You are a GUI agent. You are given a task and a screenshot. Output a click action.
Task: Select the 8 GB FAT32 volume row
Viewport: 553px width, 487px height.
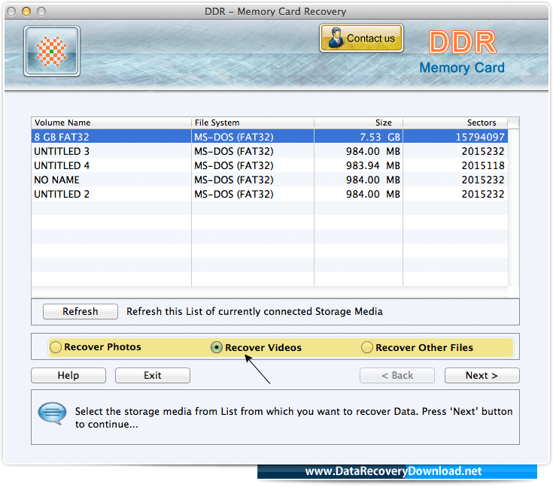pos(270,137)
